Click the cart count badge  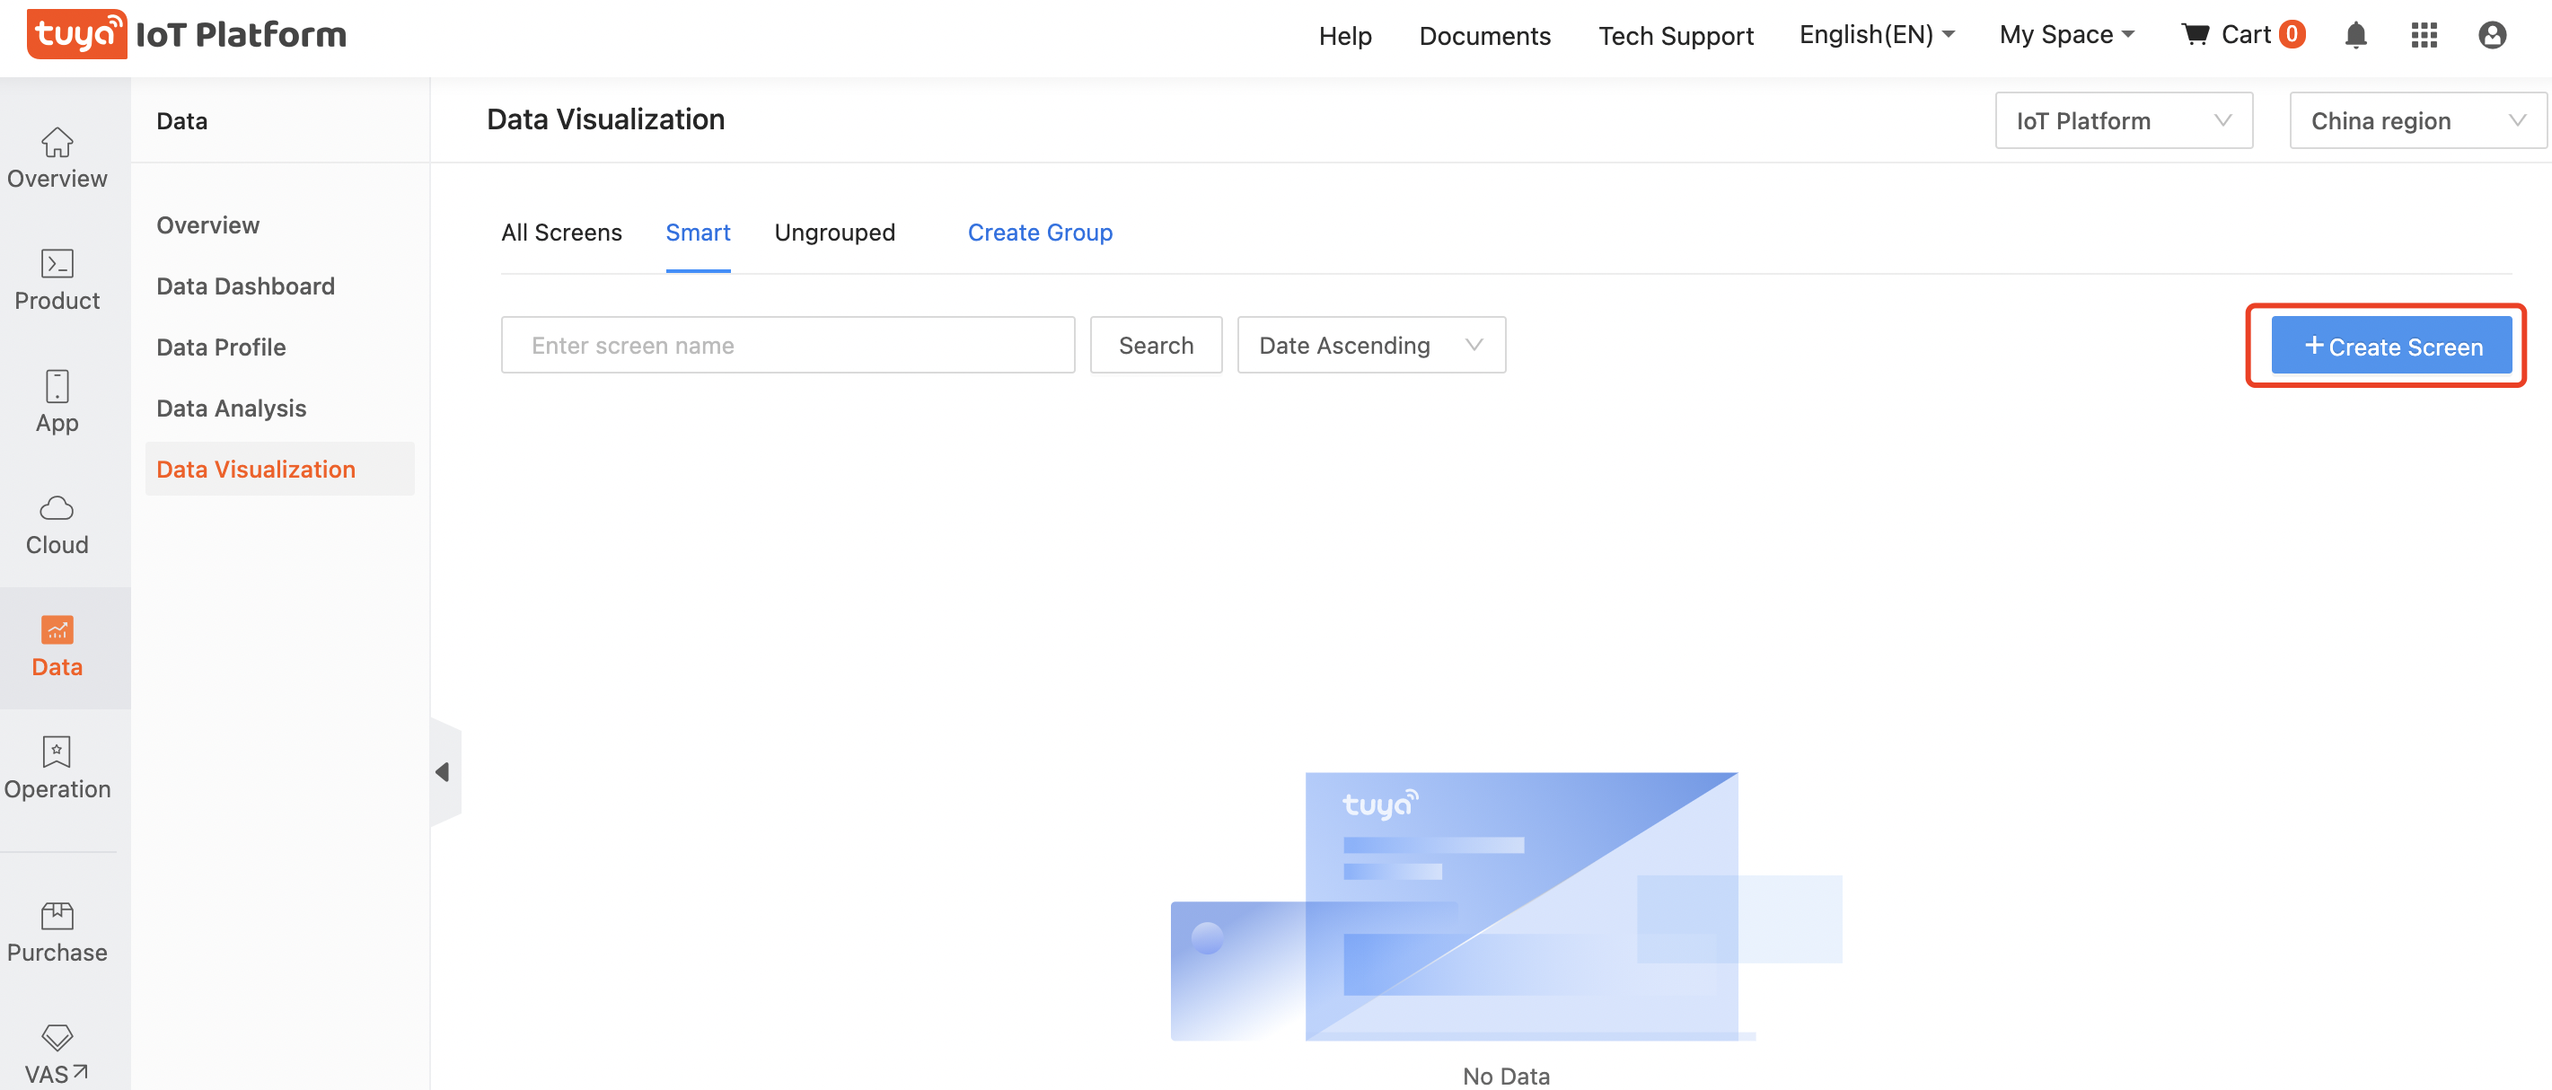click(2292, 35)
